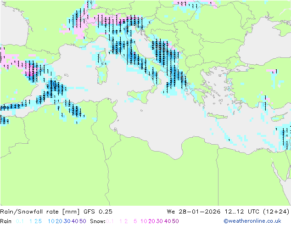Select the Rain legend value 10
291x225 pixels.
click(x=51, y=221)
